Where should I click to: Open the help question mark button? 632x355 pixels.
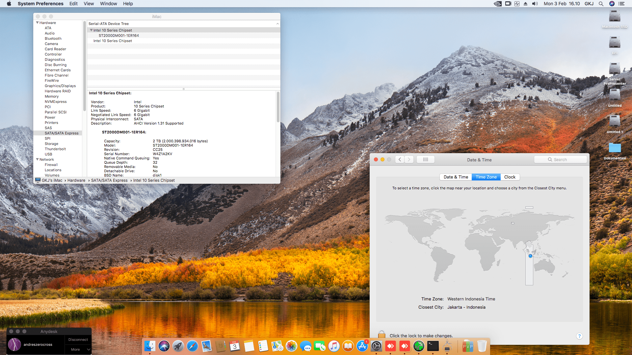[x=579, y=336]
